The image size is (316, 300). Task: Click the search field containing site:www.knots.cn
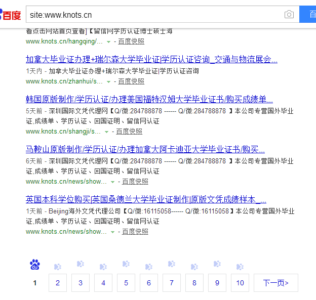click(152, 15)
